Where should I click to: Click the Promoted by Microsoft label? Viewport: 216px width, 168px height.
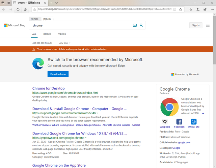point(185,74)
